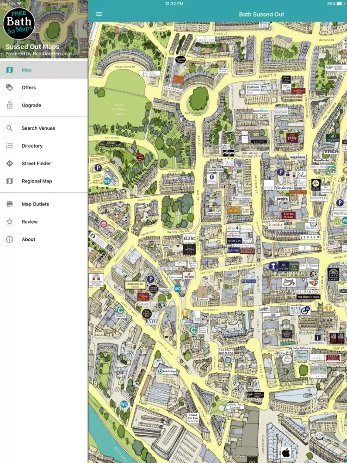The height and width of the screenshot is (463, 347).
Task: Tap the parking marker near Kingsmead Square
Action: tap(151, 279)
